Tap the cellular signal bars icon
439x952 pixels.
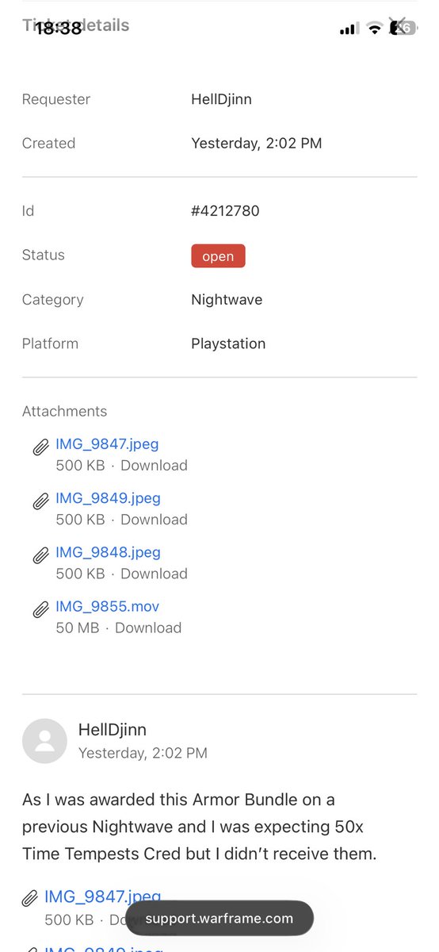pos(349,29)
